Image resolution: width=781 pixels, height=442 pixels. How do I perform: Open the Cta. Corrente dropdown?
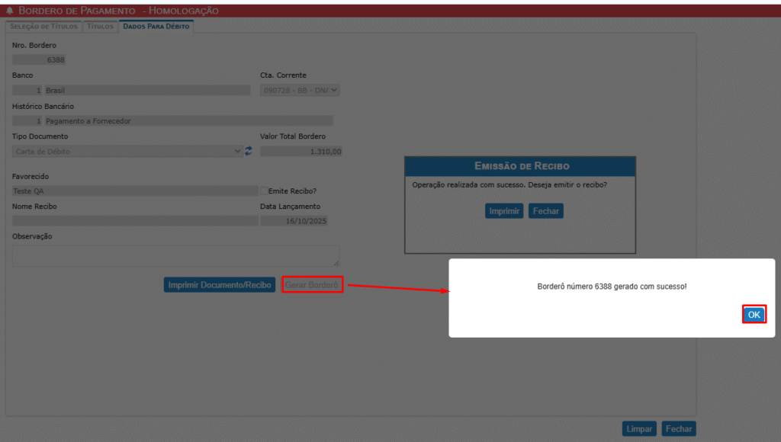click(x=300, y=90)
